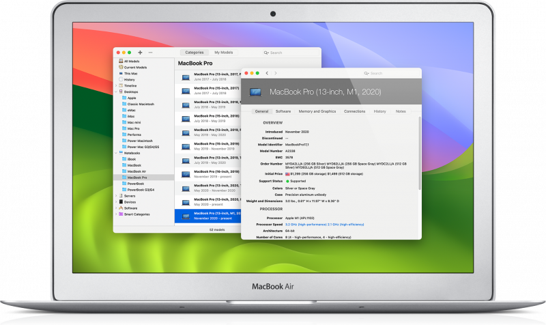Click the detail window Search field
Screen dimensions: 546x325
[391, 74]
